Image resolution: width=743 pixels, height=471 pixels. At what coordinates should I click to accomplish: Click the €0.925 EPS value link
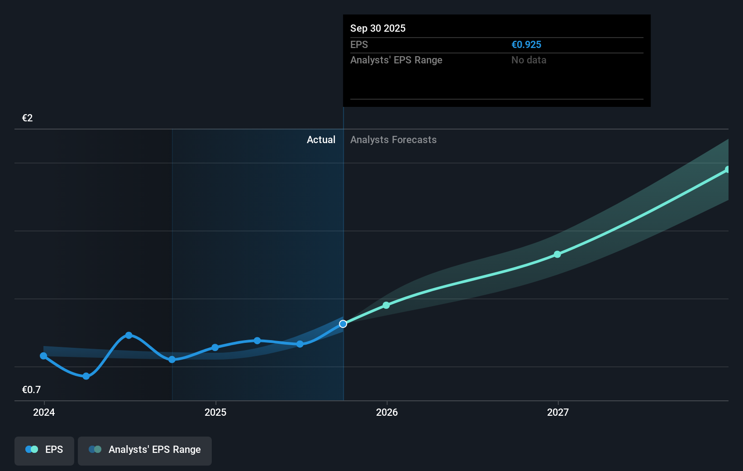pos(526,44)
